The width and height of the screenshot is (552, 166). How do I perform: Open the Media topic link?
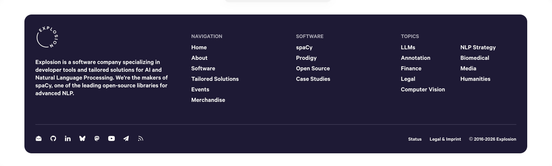tap(468, 69)
